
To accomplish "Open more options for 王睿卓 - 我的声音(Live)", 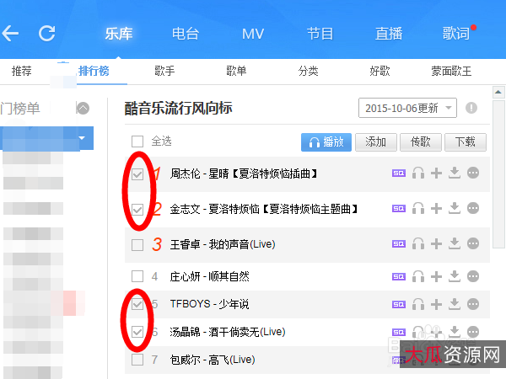I will click(473, 243).
